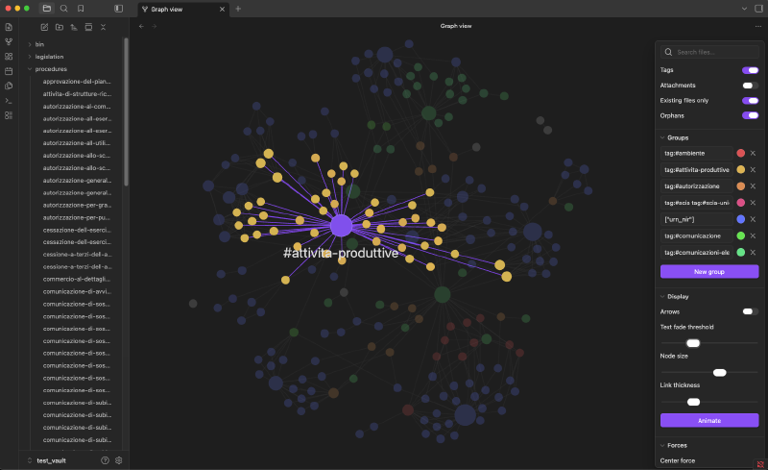
Task: Collapse the Groups section
Action: (678, 137)
